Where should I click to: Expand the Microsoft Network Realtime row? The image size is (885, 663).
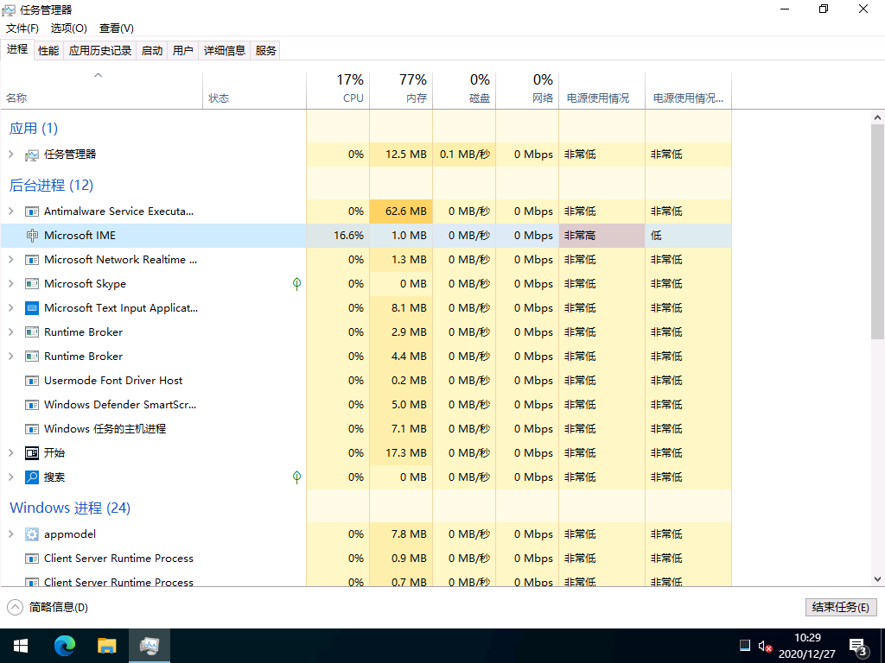(10, 260)
